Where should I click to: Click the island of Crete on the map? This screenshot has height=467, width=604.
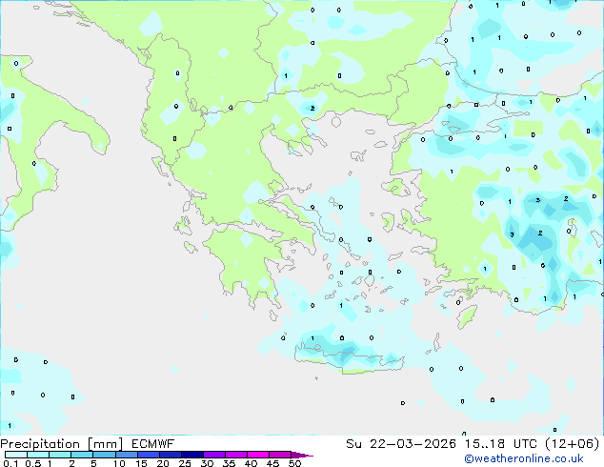coord(349,358)
